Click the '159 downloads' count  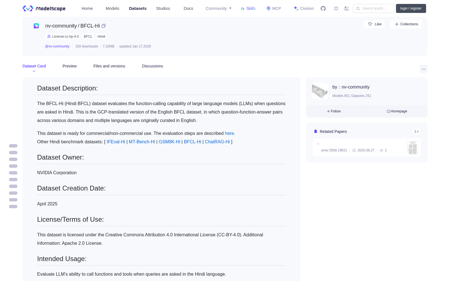(87, 46)
